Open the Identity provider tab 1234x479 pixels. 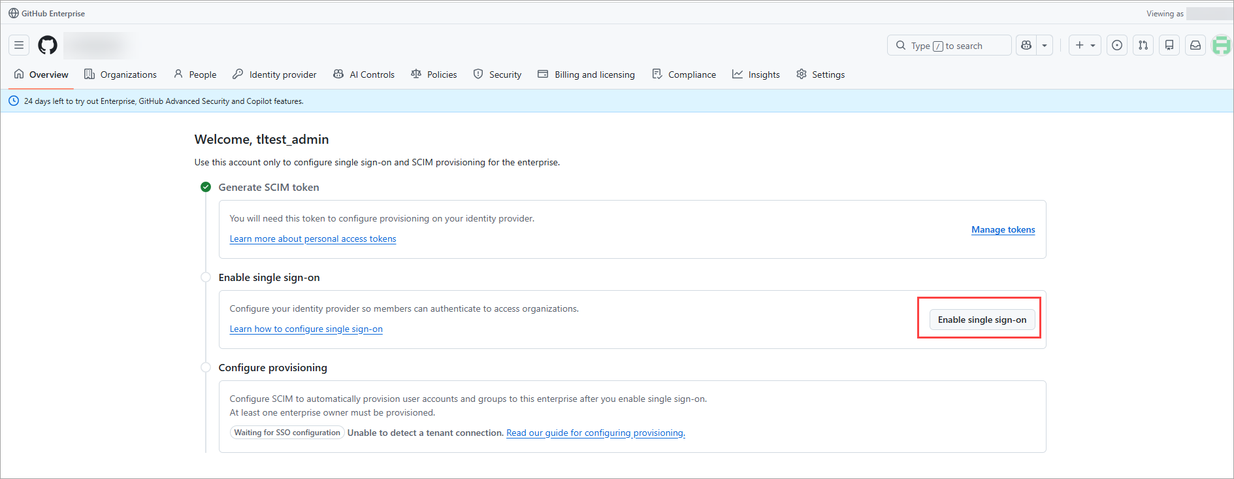click(x=274, y=74)
